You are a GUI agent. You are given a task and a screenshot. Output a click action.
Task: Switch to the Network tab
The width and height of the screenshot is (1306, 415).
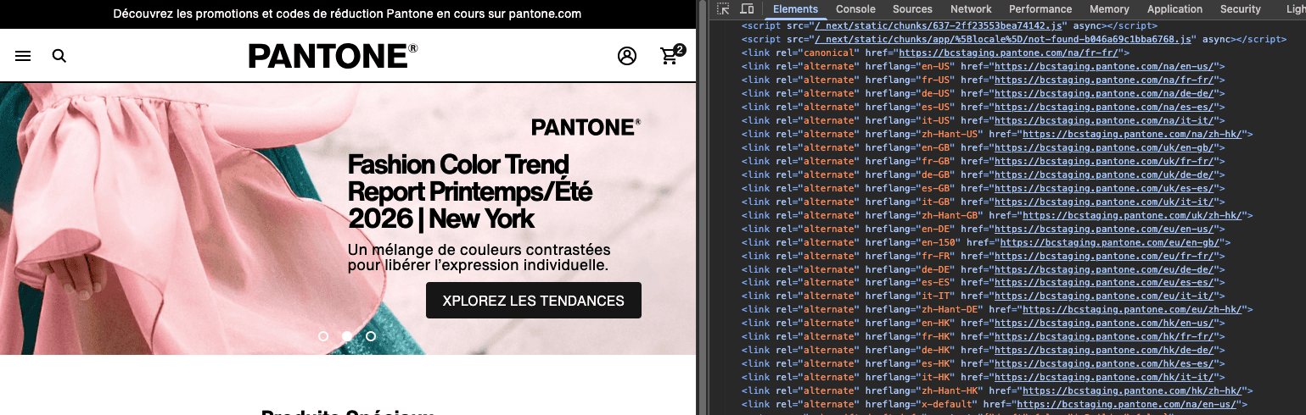click(971, 9)
